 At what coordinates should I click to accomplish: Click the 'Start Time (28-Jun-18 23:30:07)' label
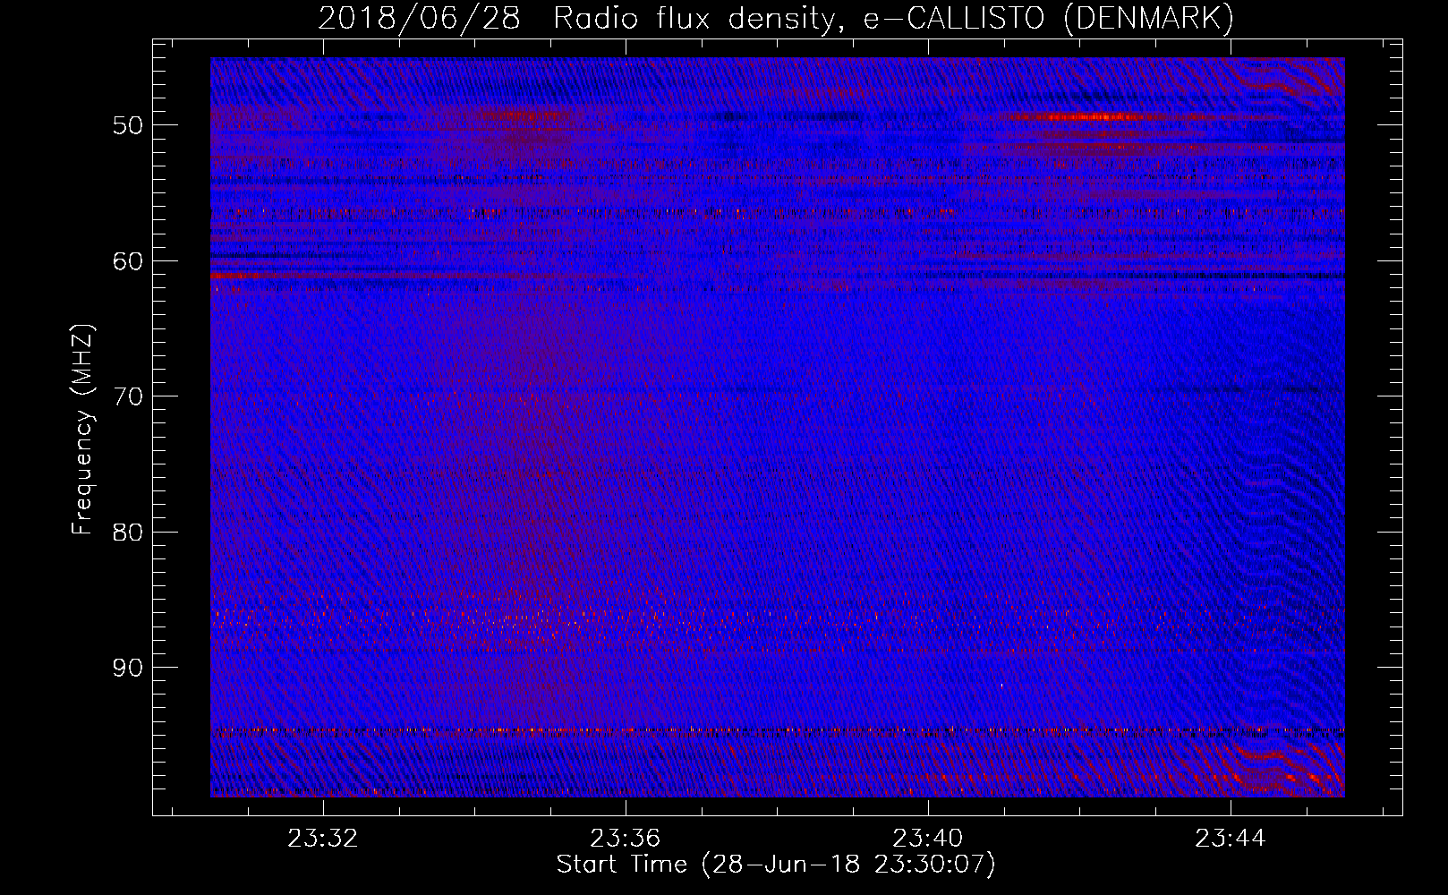point(776,865)
